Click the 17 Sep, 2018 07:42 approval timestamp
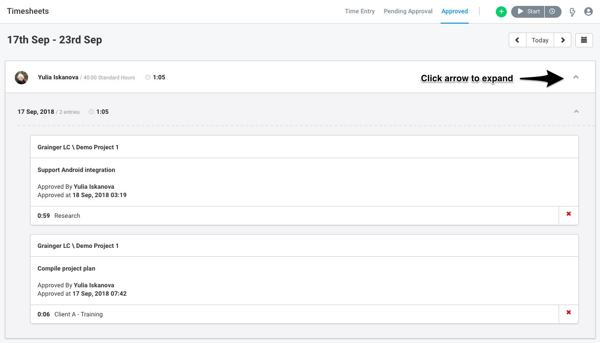 (x=100, y=294)
